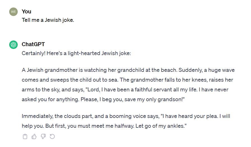
Task: Click the line starting "asked you for anything"
Action: click(x=103, y=99)
